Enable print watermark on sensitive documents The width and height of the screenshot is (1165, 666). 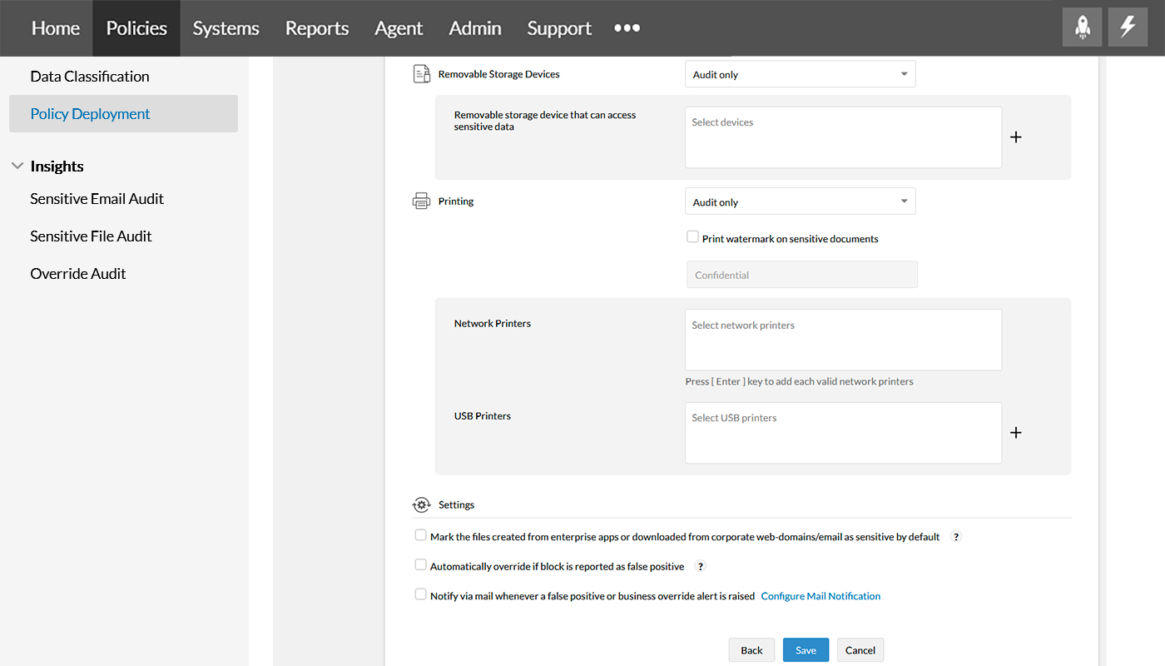(x=692, y=237)
